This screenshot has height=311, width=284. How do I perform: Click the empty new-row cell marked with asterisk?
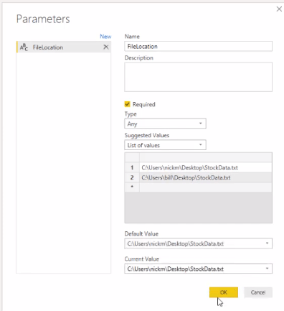tap(206, 187)
